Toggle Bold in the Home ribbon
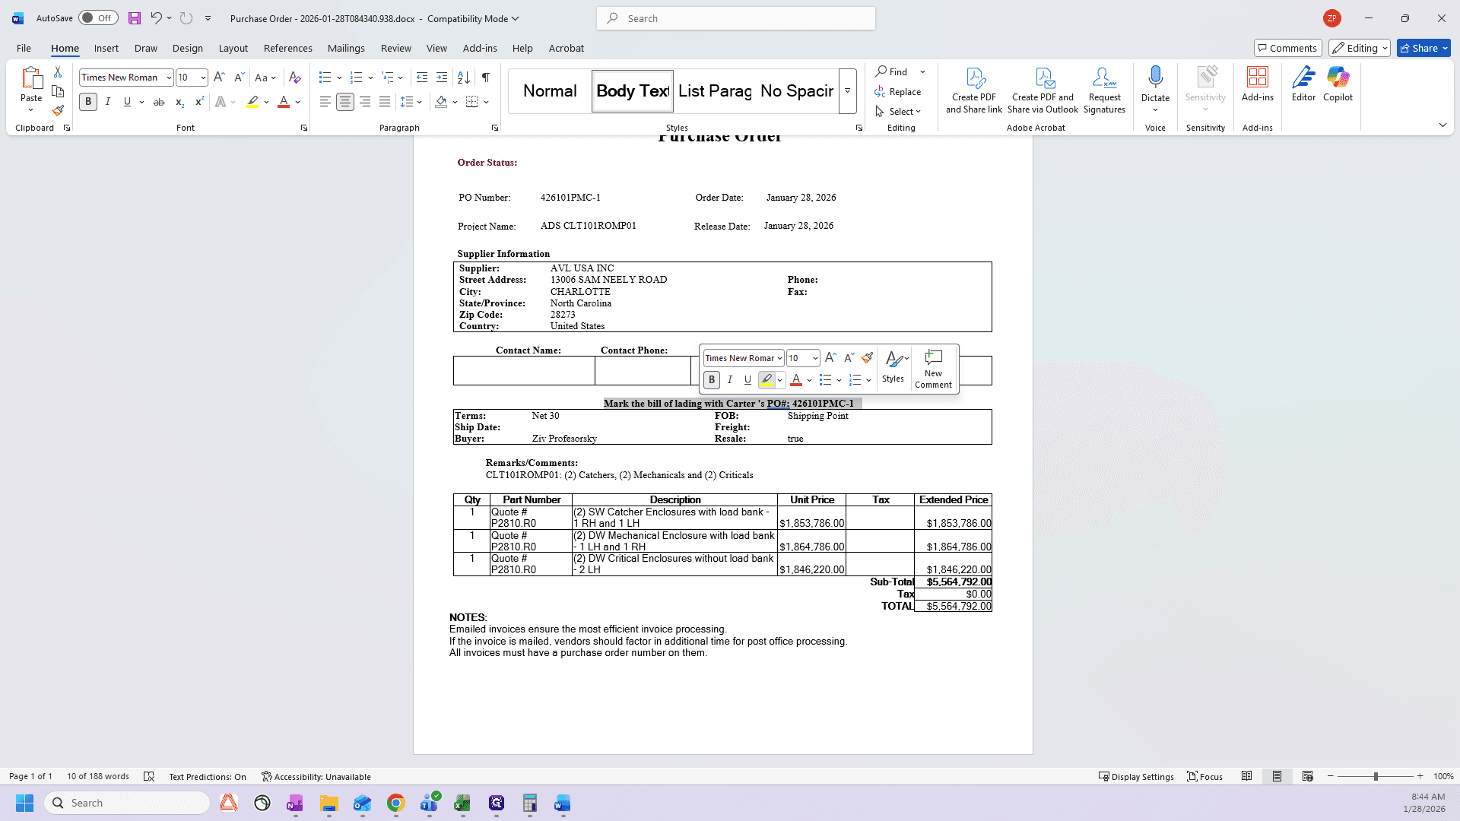1460x821 pixels. [x=88, y=102]
